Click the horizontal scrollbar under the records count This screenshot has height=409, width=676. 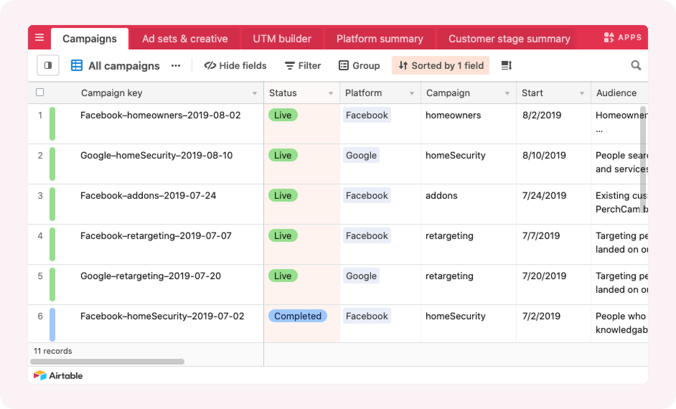[107, 362]
